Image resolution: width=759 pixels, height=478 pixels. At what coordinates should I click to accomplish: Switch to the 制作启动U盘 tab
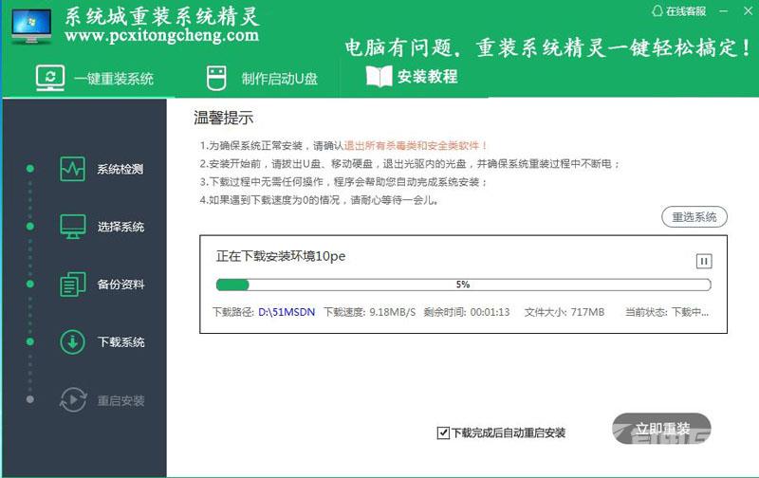262,78
